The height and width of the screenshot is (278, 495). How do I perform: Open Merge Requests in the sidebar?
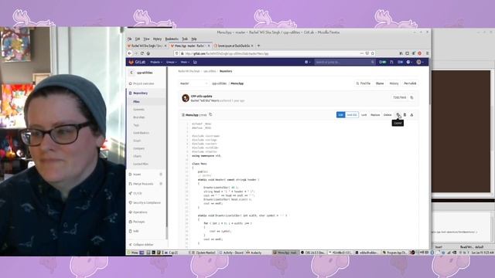(142, 184)
